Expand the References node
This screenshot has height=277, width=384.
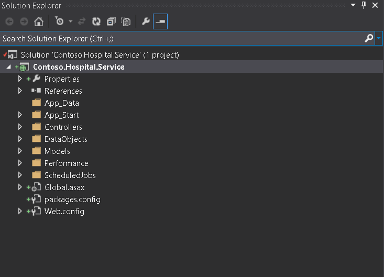20,91
